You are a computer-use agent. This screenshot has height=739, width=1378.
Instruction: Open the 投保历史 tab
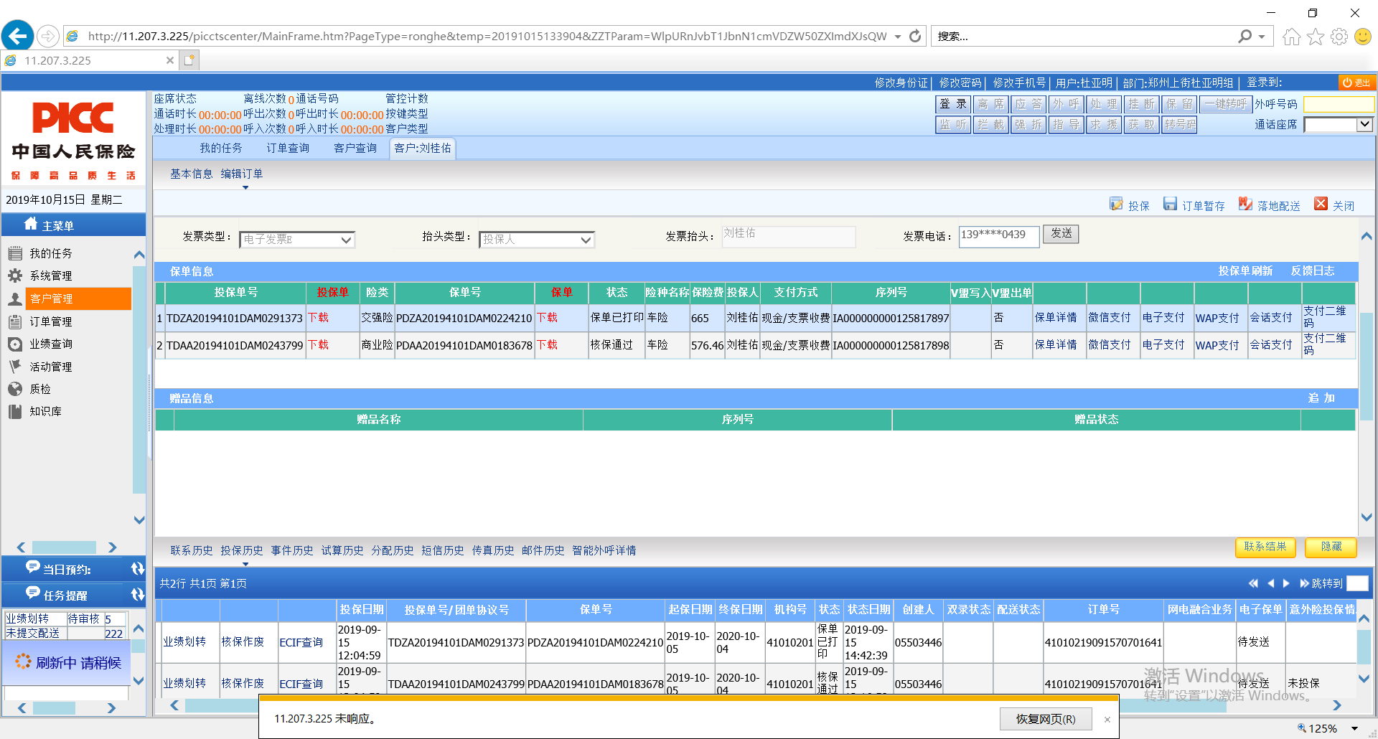(242, 550)
